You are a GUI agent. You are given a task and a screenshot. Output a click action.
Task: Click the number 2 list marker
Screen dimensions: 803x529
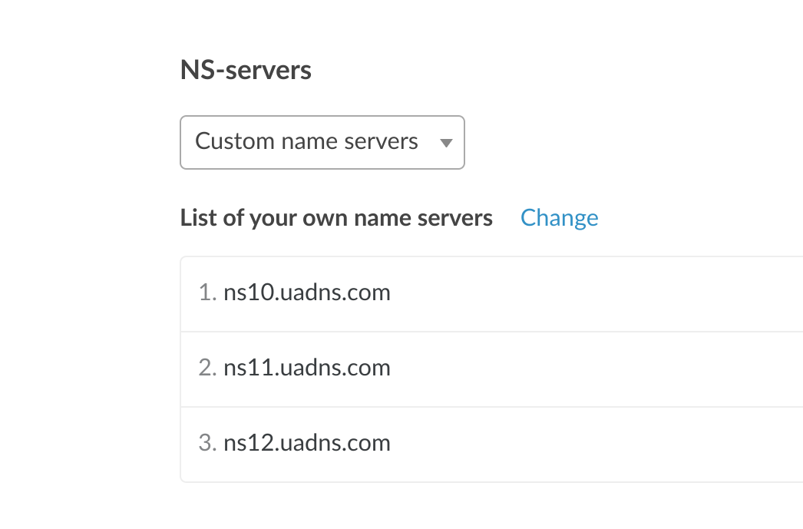pyautogui.click(x=206, y=368)
